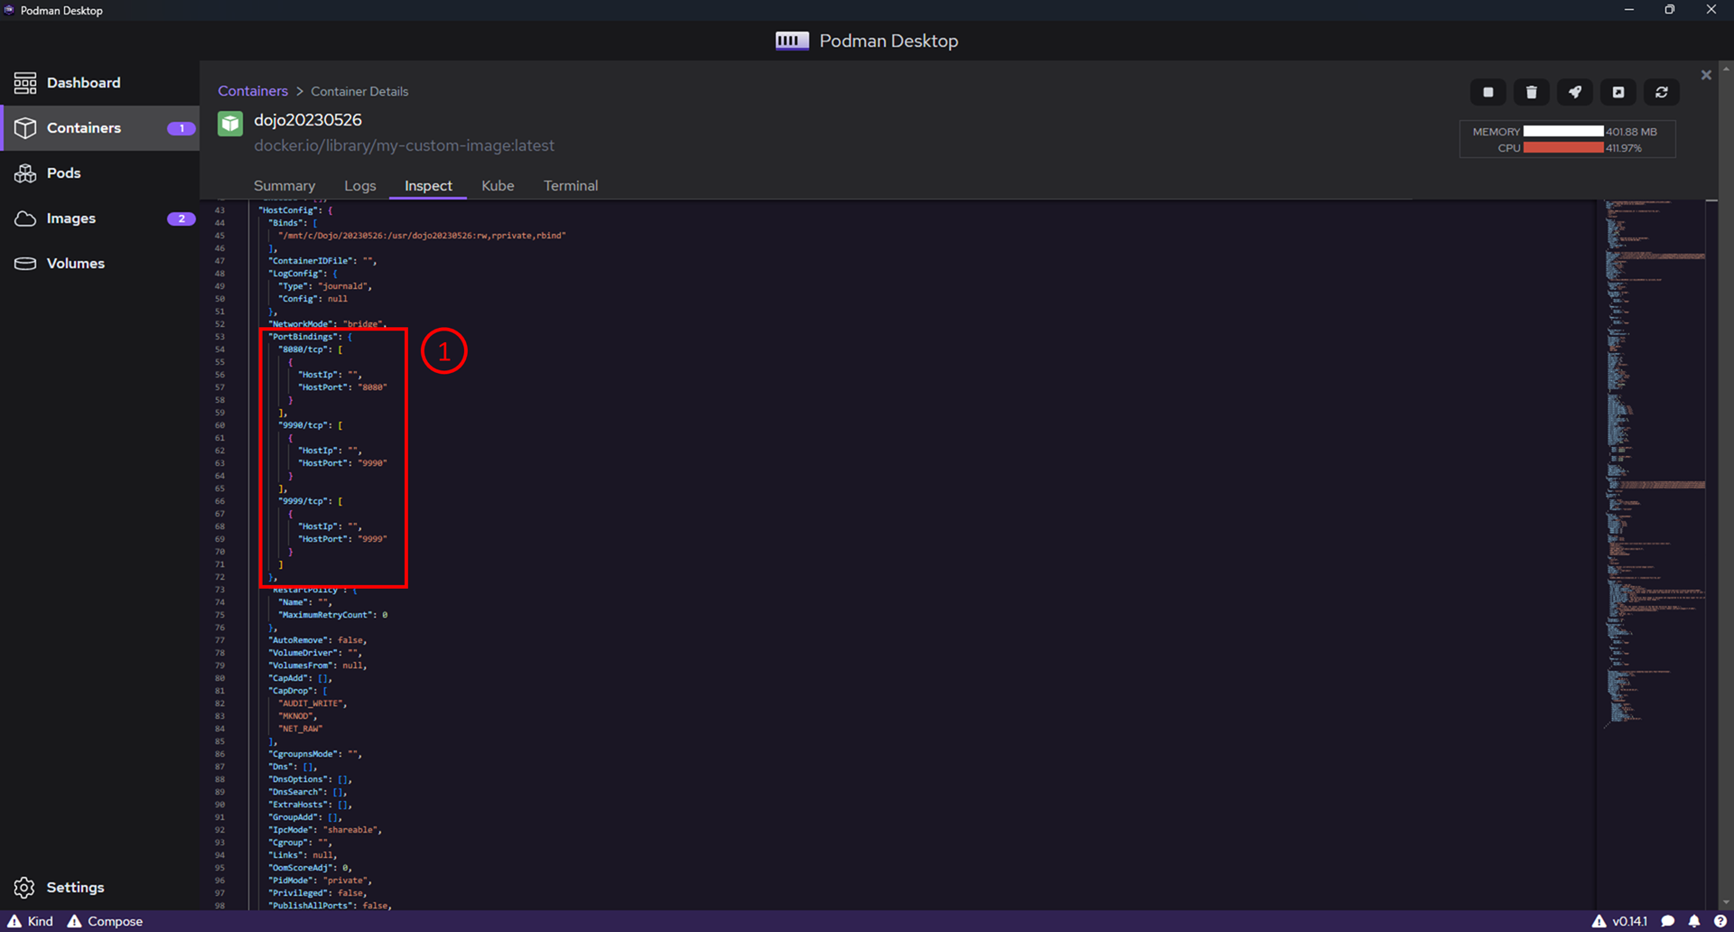Open the Pods section
The width and height of the screenshot is (1734, 932).
coord(99,173)
